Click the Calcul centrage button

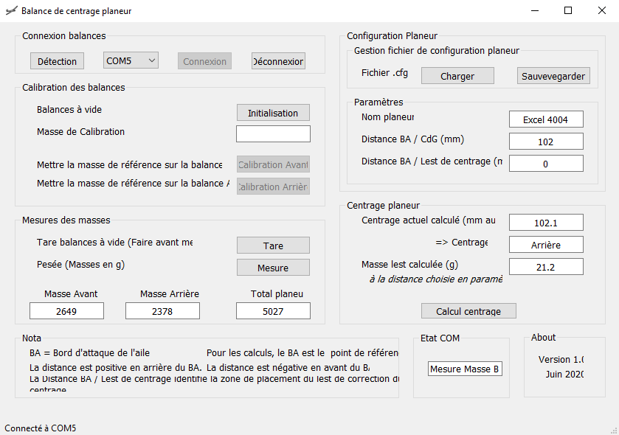468,311
